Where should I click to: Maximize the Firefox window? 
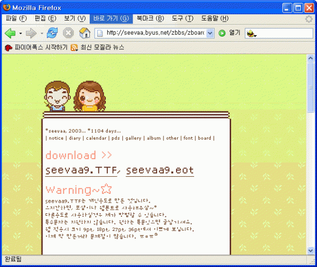pyautogui.click(x=298, y=8)
